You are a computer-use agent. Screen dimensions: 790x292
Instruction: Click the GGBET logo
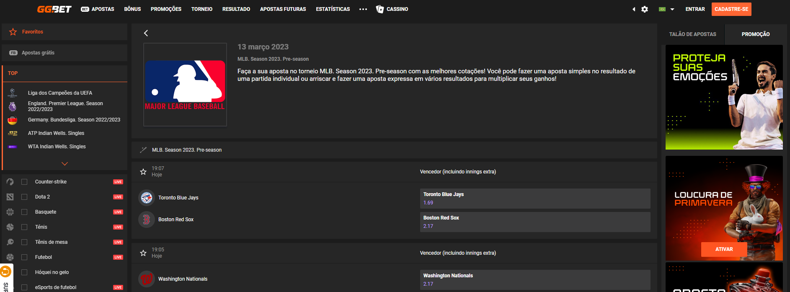pyautogui.click(x=54, y=9)
